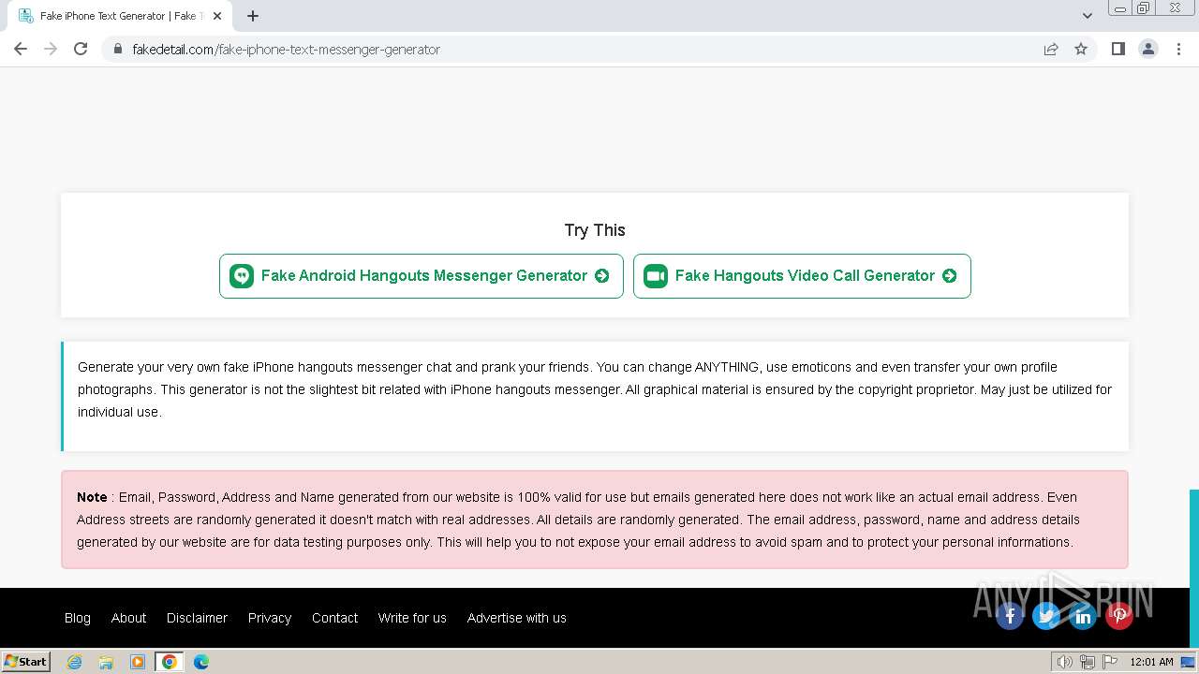The height and width of the screenshot is (674, 1199).
Task: Open File Explorer from taskbar
Action: pos(106,662)
